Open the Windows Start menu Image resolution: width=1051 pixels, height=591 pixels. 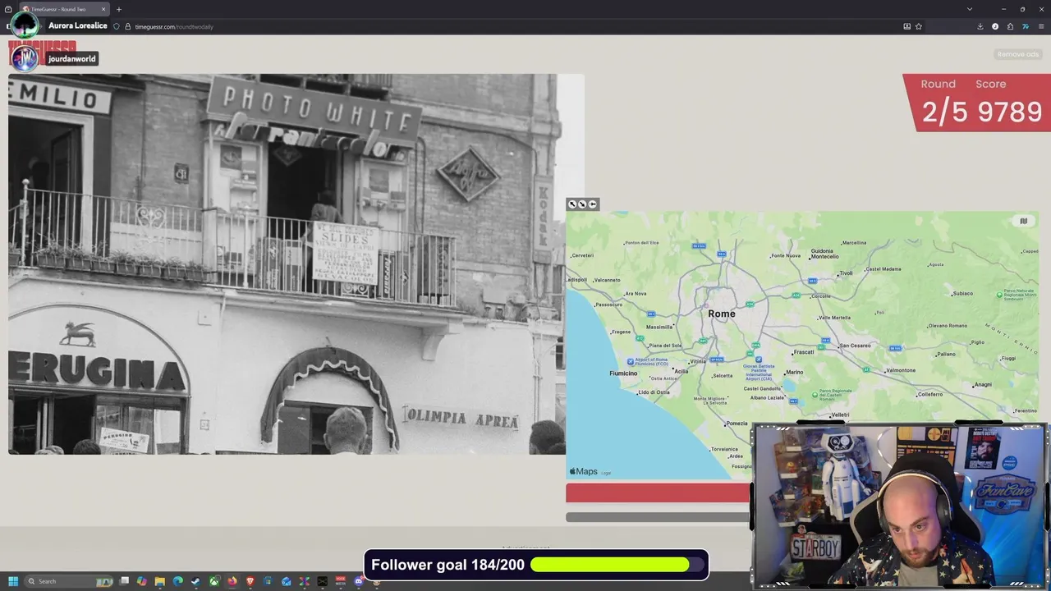pos(12,581)
